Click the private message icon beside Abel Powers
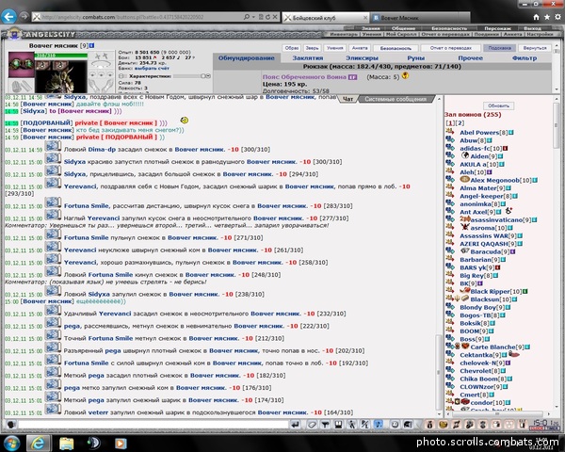Viewport: 565px width, 452px height. point(449,132)
